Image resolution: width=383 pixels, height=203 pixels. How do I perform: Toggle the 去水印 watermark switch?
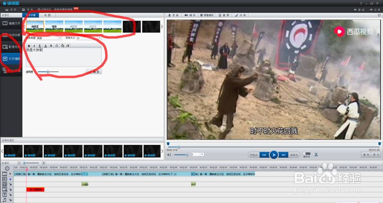point(306,154)
